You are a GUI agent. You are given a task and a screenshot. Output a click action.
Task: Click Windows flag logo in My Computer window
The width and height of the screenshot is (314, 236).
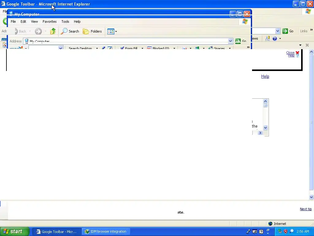click(245, 22)
